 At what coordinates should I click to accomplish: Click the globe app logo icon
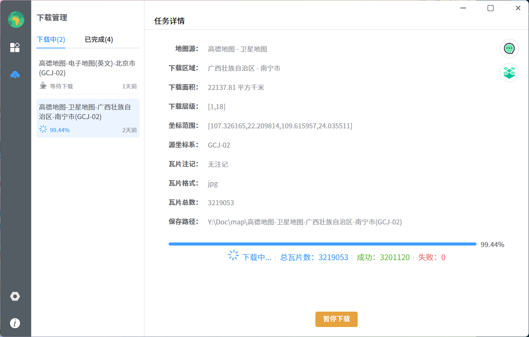pyautogui.click(x=16, y=19)
